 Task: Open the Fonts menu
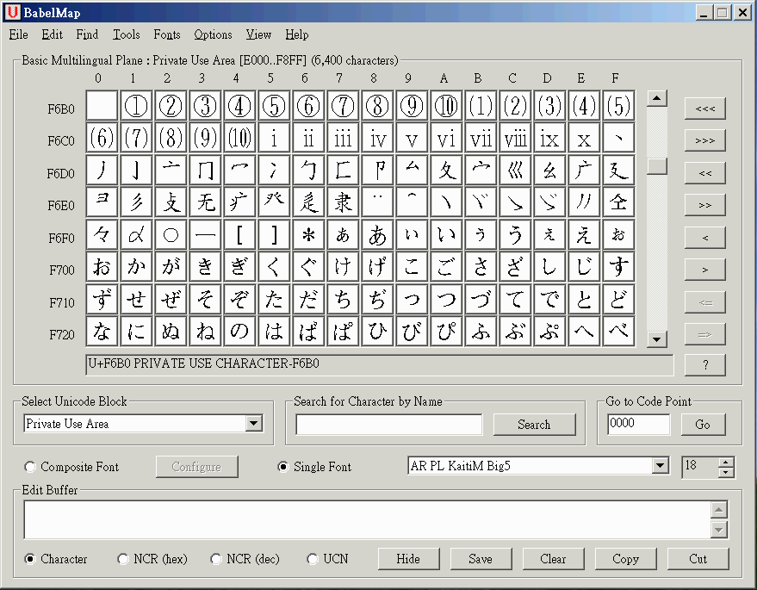(167, 34)
